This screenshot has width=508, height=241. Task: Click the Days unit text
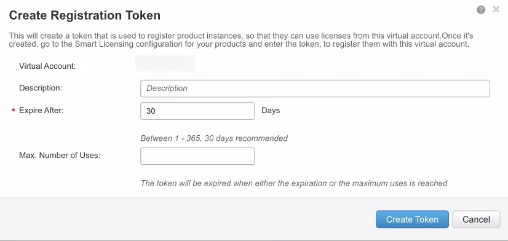[x=271, y=111]
